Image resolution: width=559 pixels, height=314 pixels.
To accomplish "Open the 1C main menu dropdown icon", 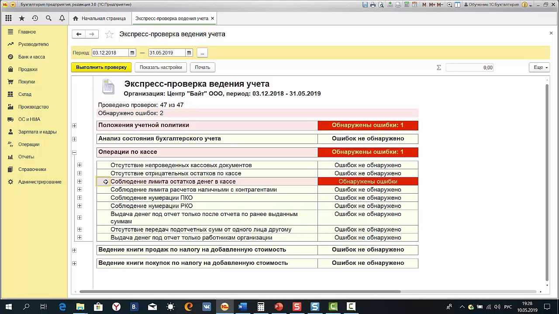I will [x=12, y=5].
